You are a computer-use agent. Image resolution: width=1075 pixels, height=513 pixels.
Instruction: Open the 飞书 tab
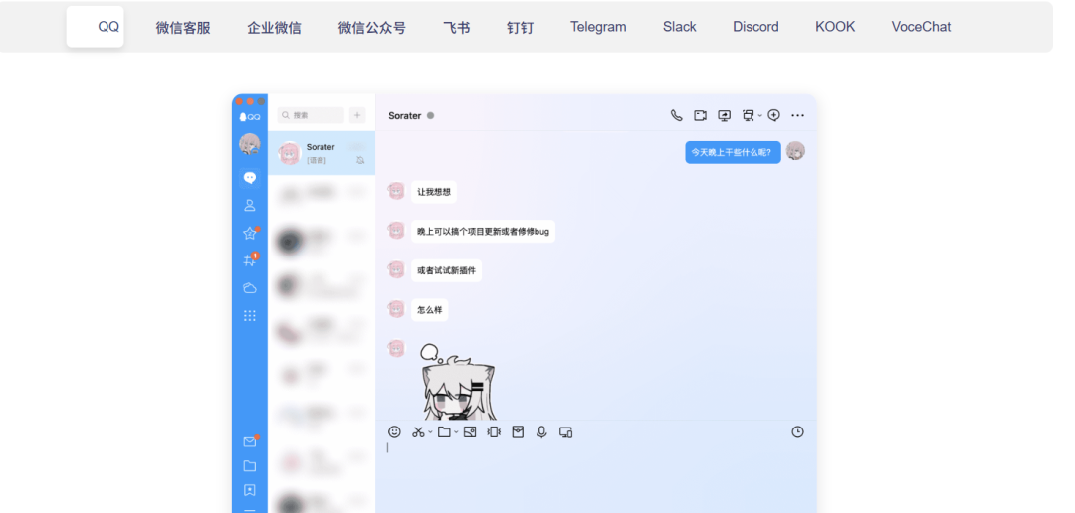[457, 28]
